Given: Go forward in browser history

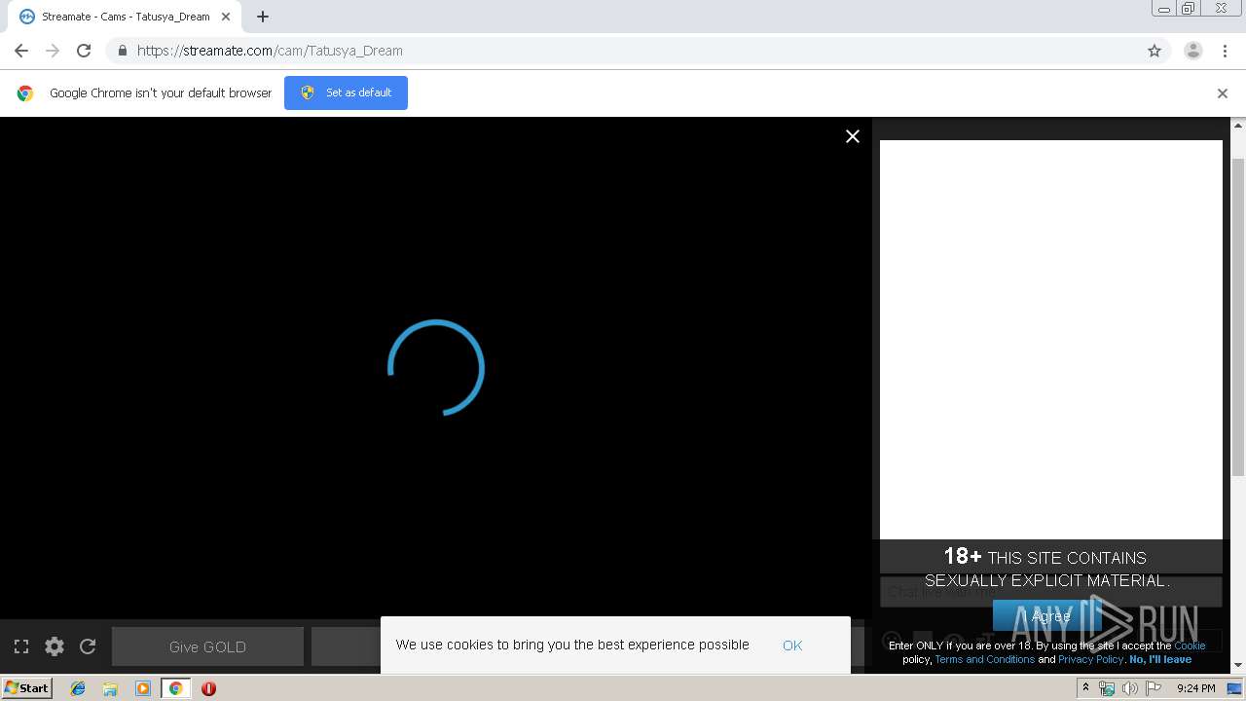Looking at the screenshot, I should point(53,51).
